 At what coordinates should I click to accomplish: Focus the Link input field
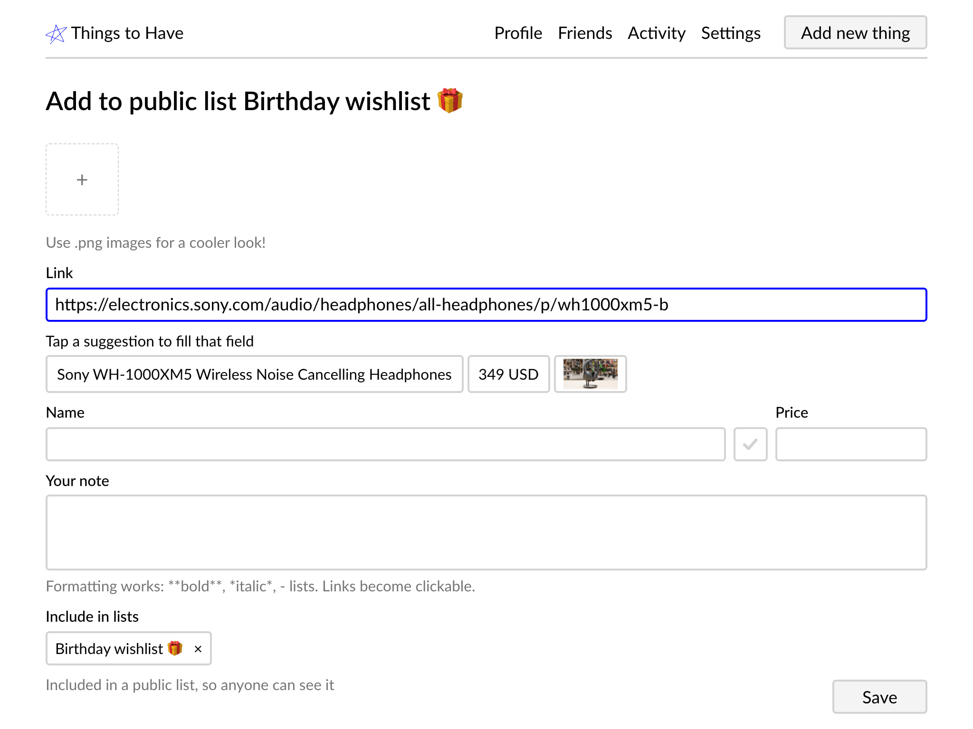(x=486, y=305)
